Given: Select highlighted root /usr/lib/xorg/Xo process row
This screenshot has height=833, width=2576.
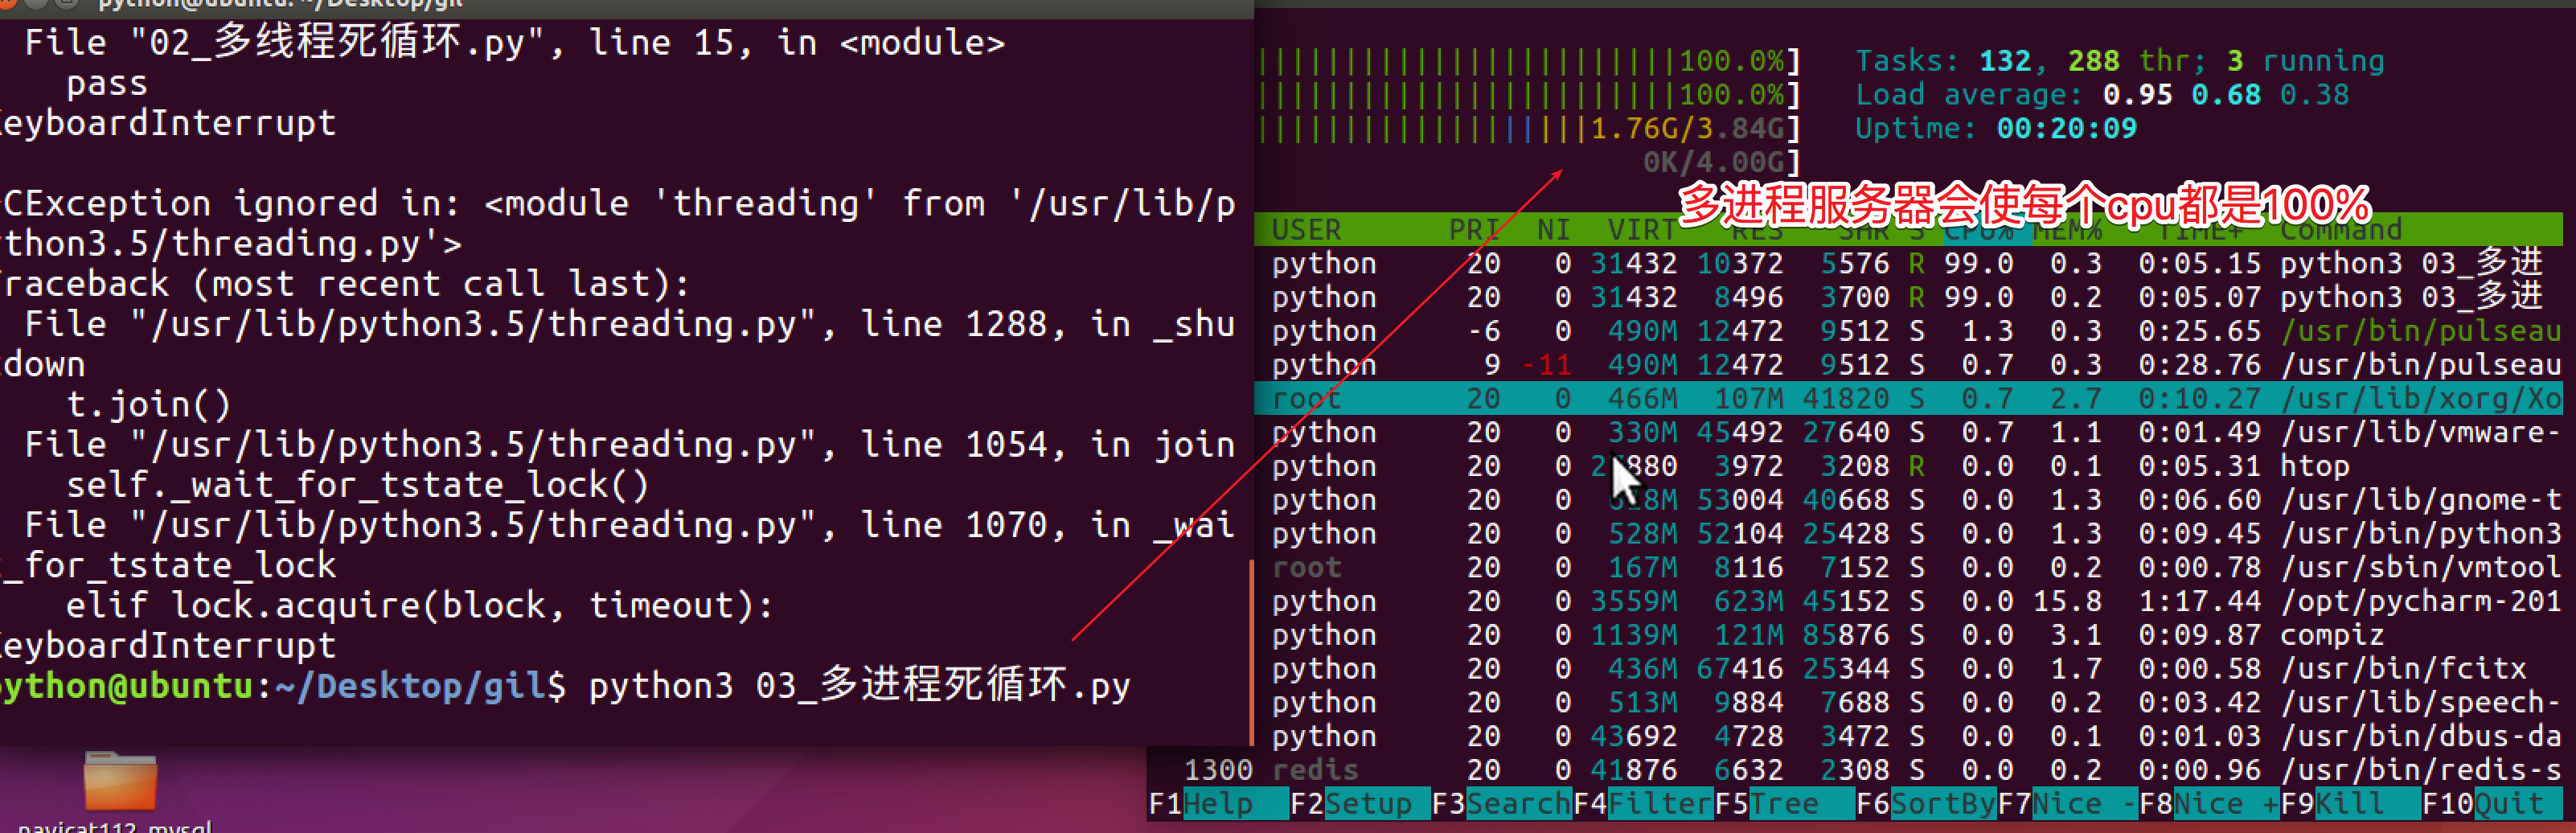Looking at the screenshot, I should tap(1908, 399).
